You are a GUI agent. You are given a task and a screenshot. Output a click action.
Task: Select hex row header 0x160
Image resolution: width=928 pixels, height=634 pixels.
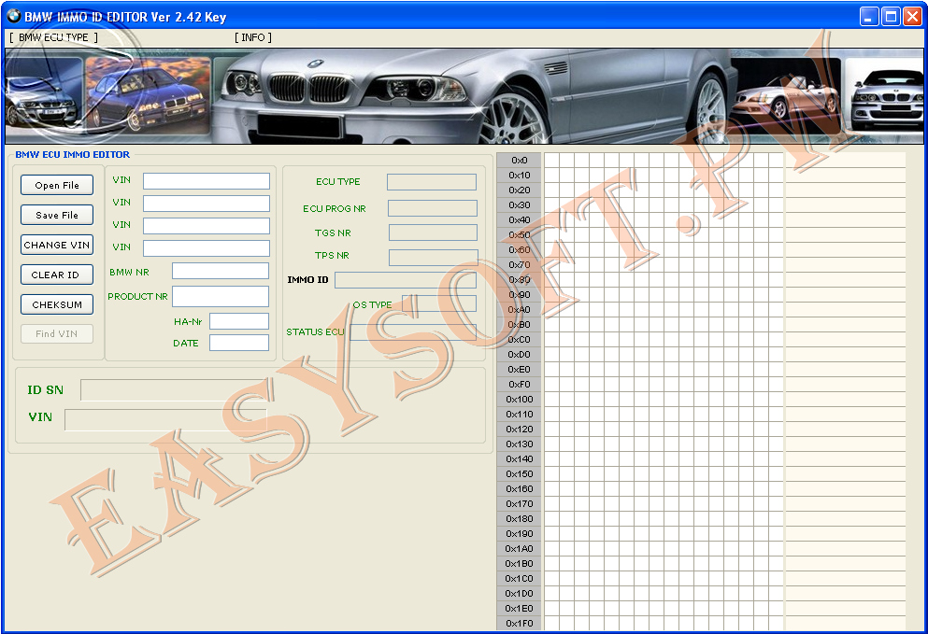click(x=519, y=488)
